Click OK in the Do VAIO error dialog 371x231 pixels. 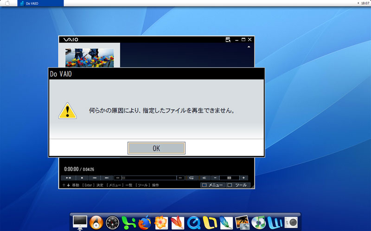(156, 148)
